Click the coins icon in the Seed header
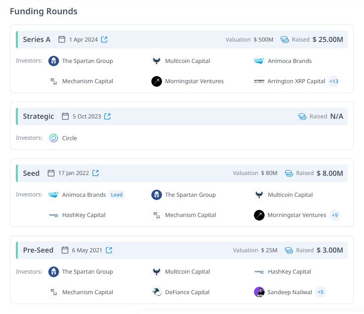 [x=289, y=173]
